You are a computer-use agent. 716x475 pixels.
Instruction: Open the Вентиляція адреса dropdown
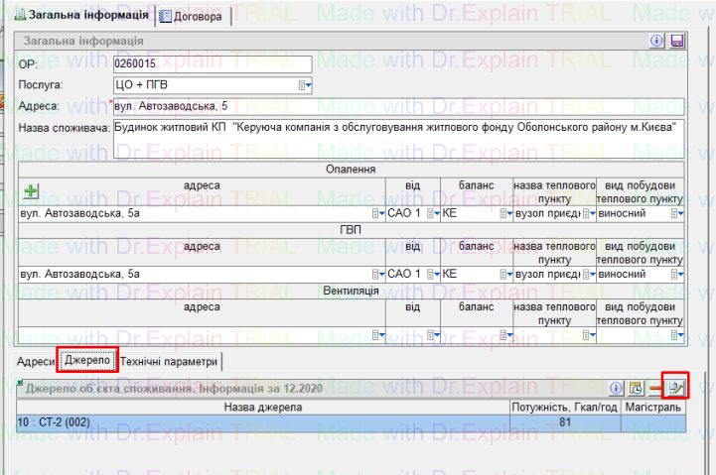click(376, 335)
